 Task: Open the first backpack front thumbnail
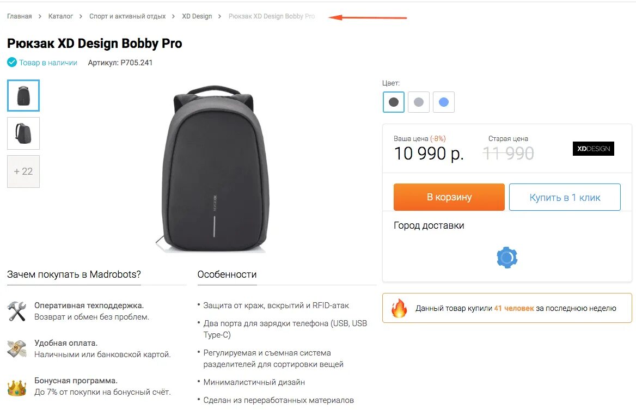pos(23,95)
